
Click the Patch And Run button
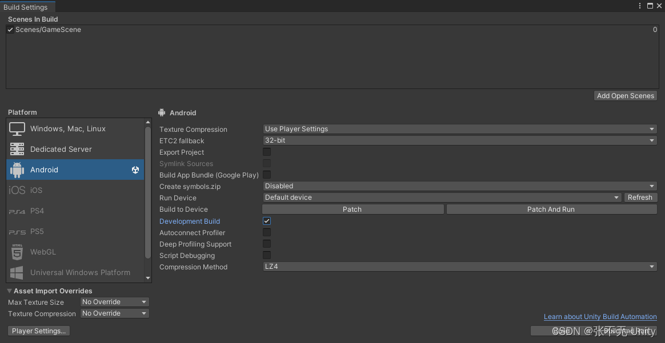(551, 209)
